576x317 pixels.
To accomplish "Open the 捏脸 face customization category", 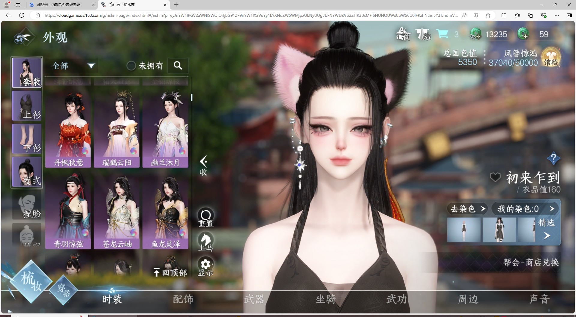I will point(27,205).
